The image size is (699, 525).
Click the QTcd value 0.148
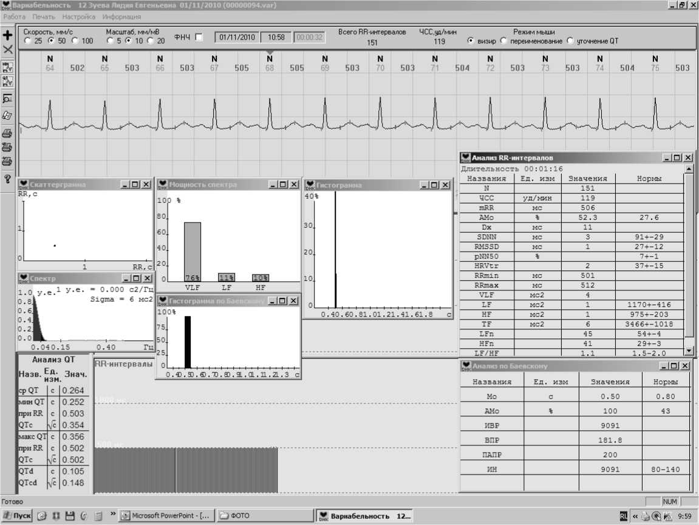(73, 483)
